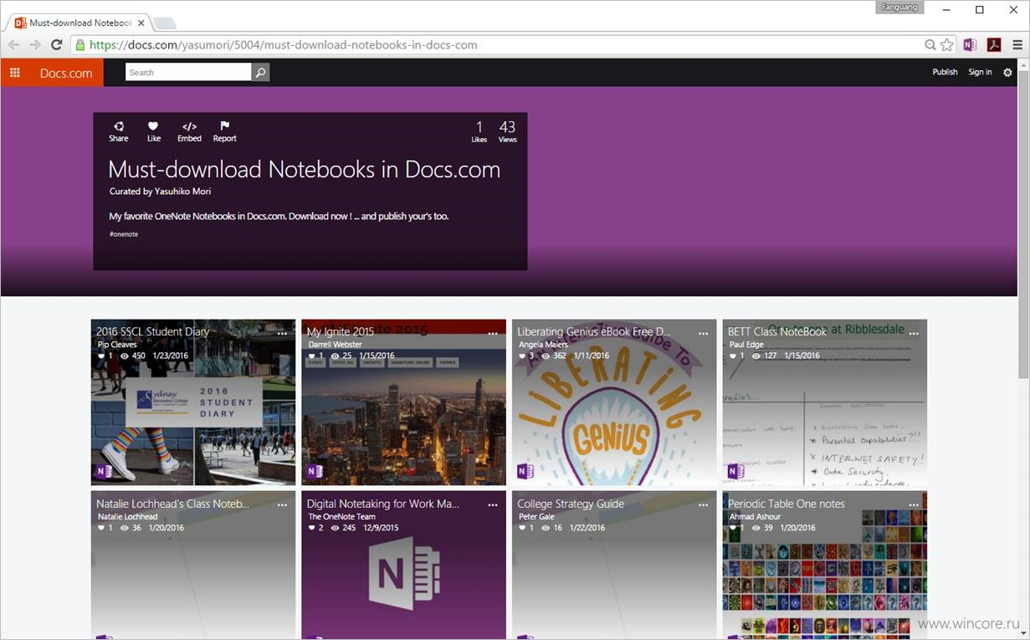Click OneNote icon on 2016 SSCL Student Diary
This screenshot has height=640, width=1030.
point(105,472)
